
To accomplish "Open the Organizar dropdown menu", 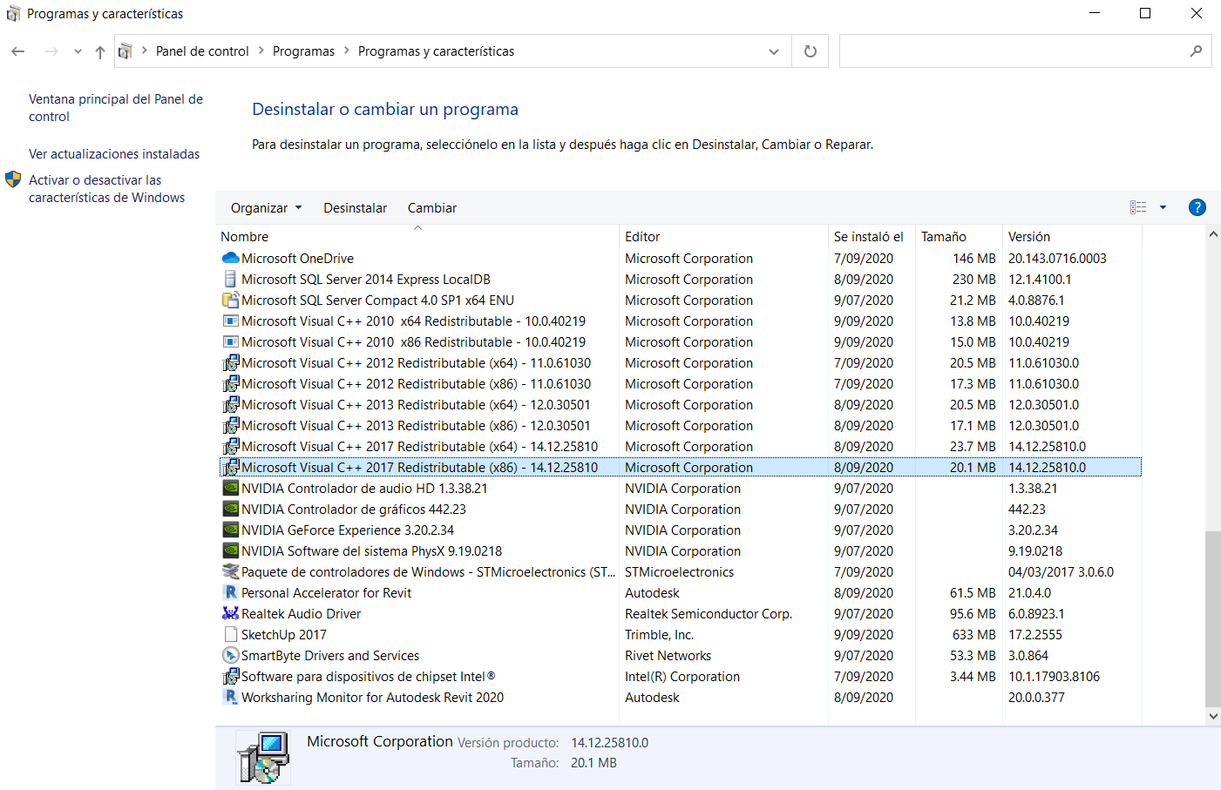I will (x=266, y=208).
